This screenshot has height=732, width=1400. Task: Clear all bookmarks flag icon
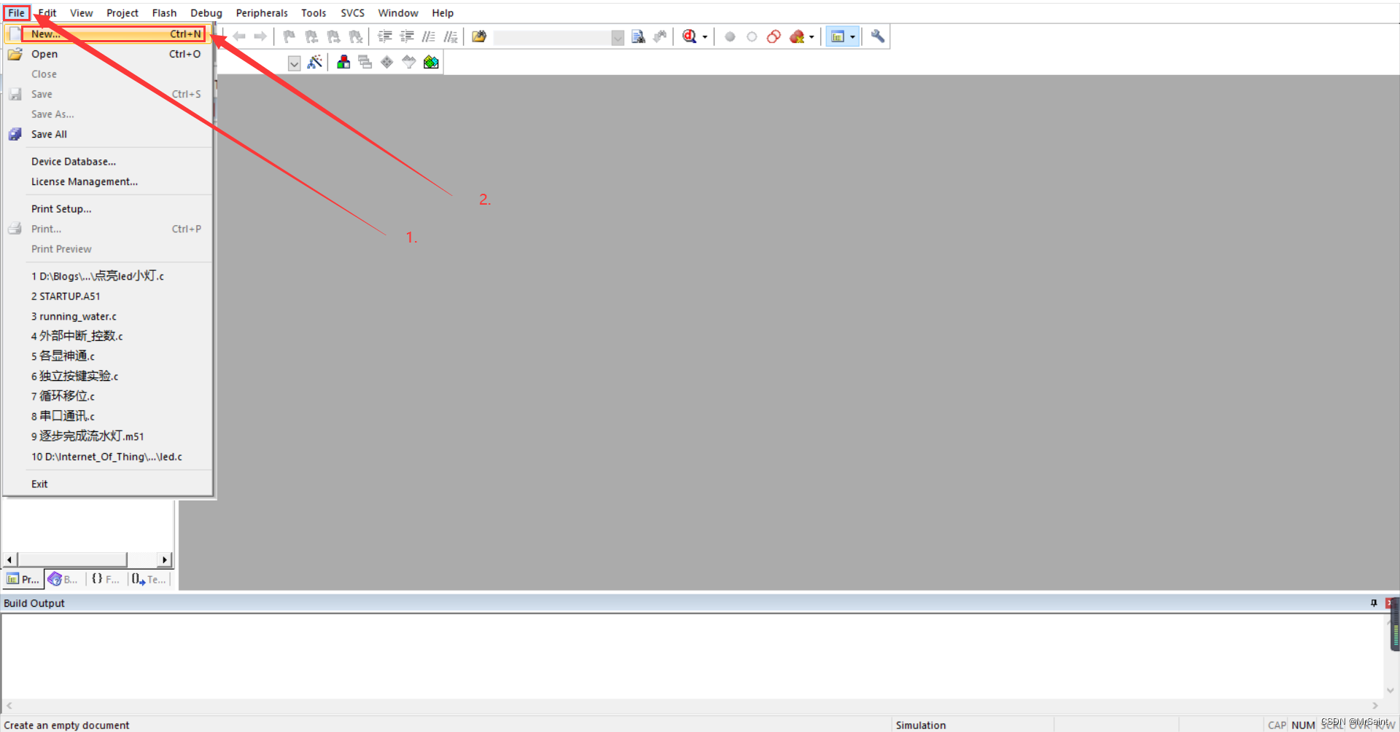pos(355,36)
